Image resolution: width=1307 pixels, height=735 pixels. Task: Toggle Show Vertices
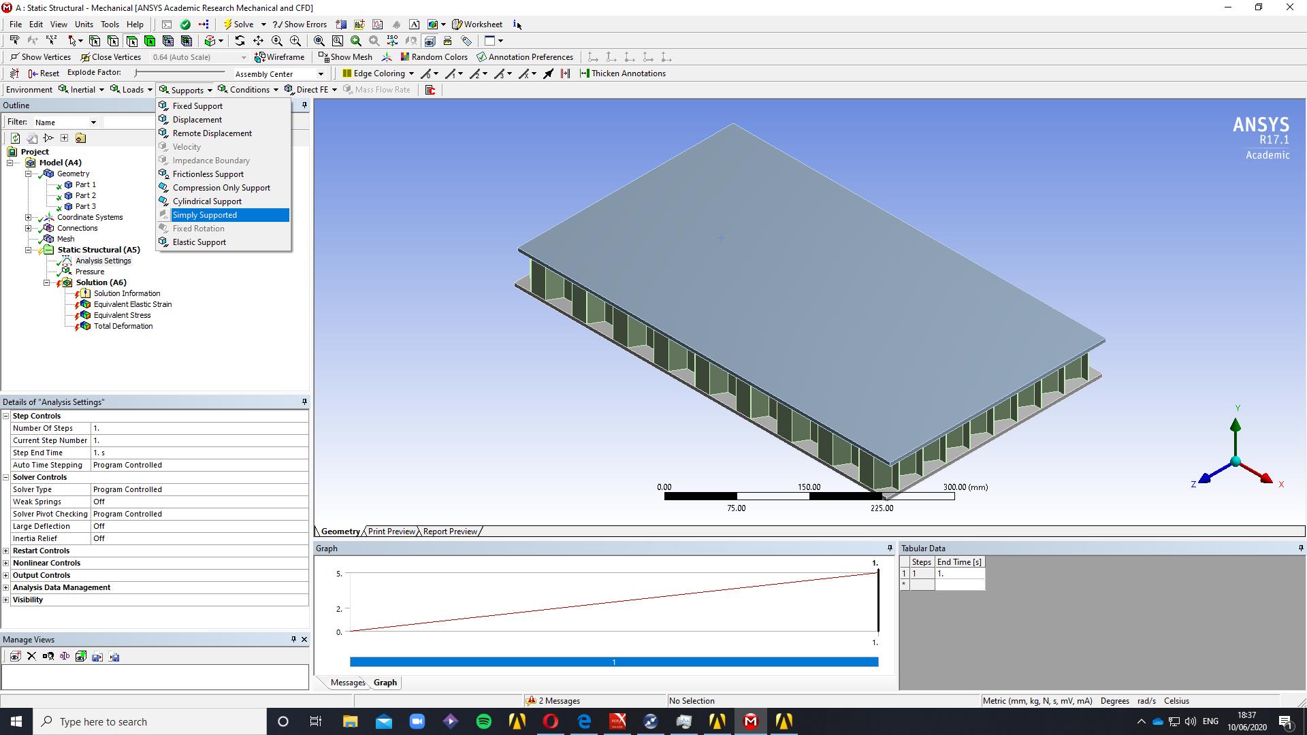(39, 57)
